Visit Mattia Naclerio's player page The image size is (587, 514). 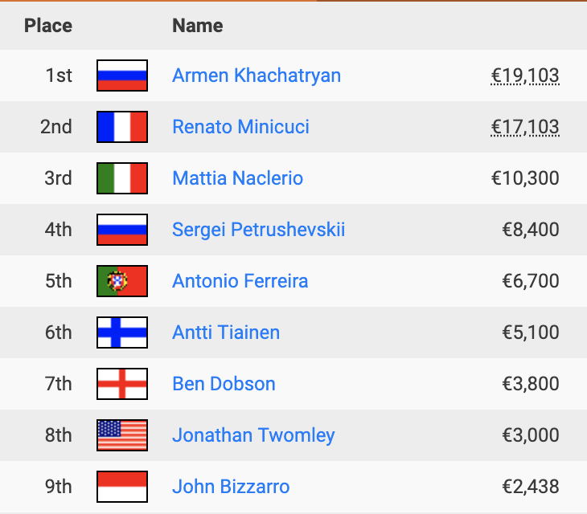[x=238, y=178]
